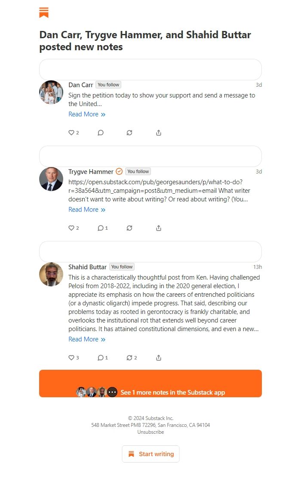Restack Trygve Hammer's note

[129, 228]
